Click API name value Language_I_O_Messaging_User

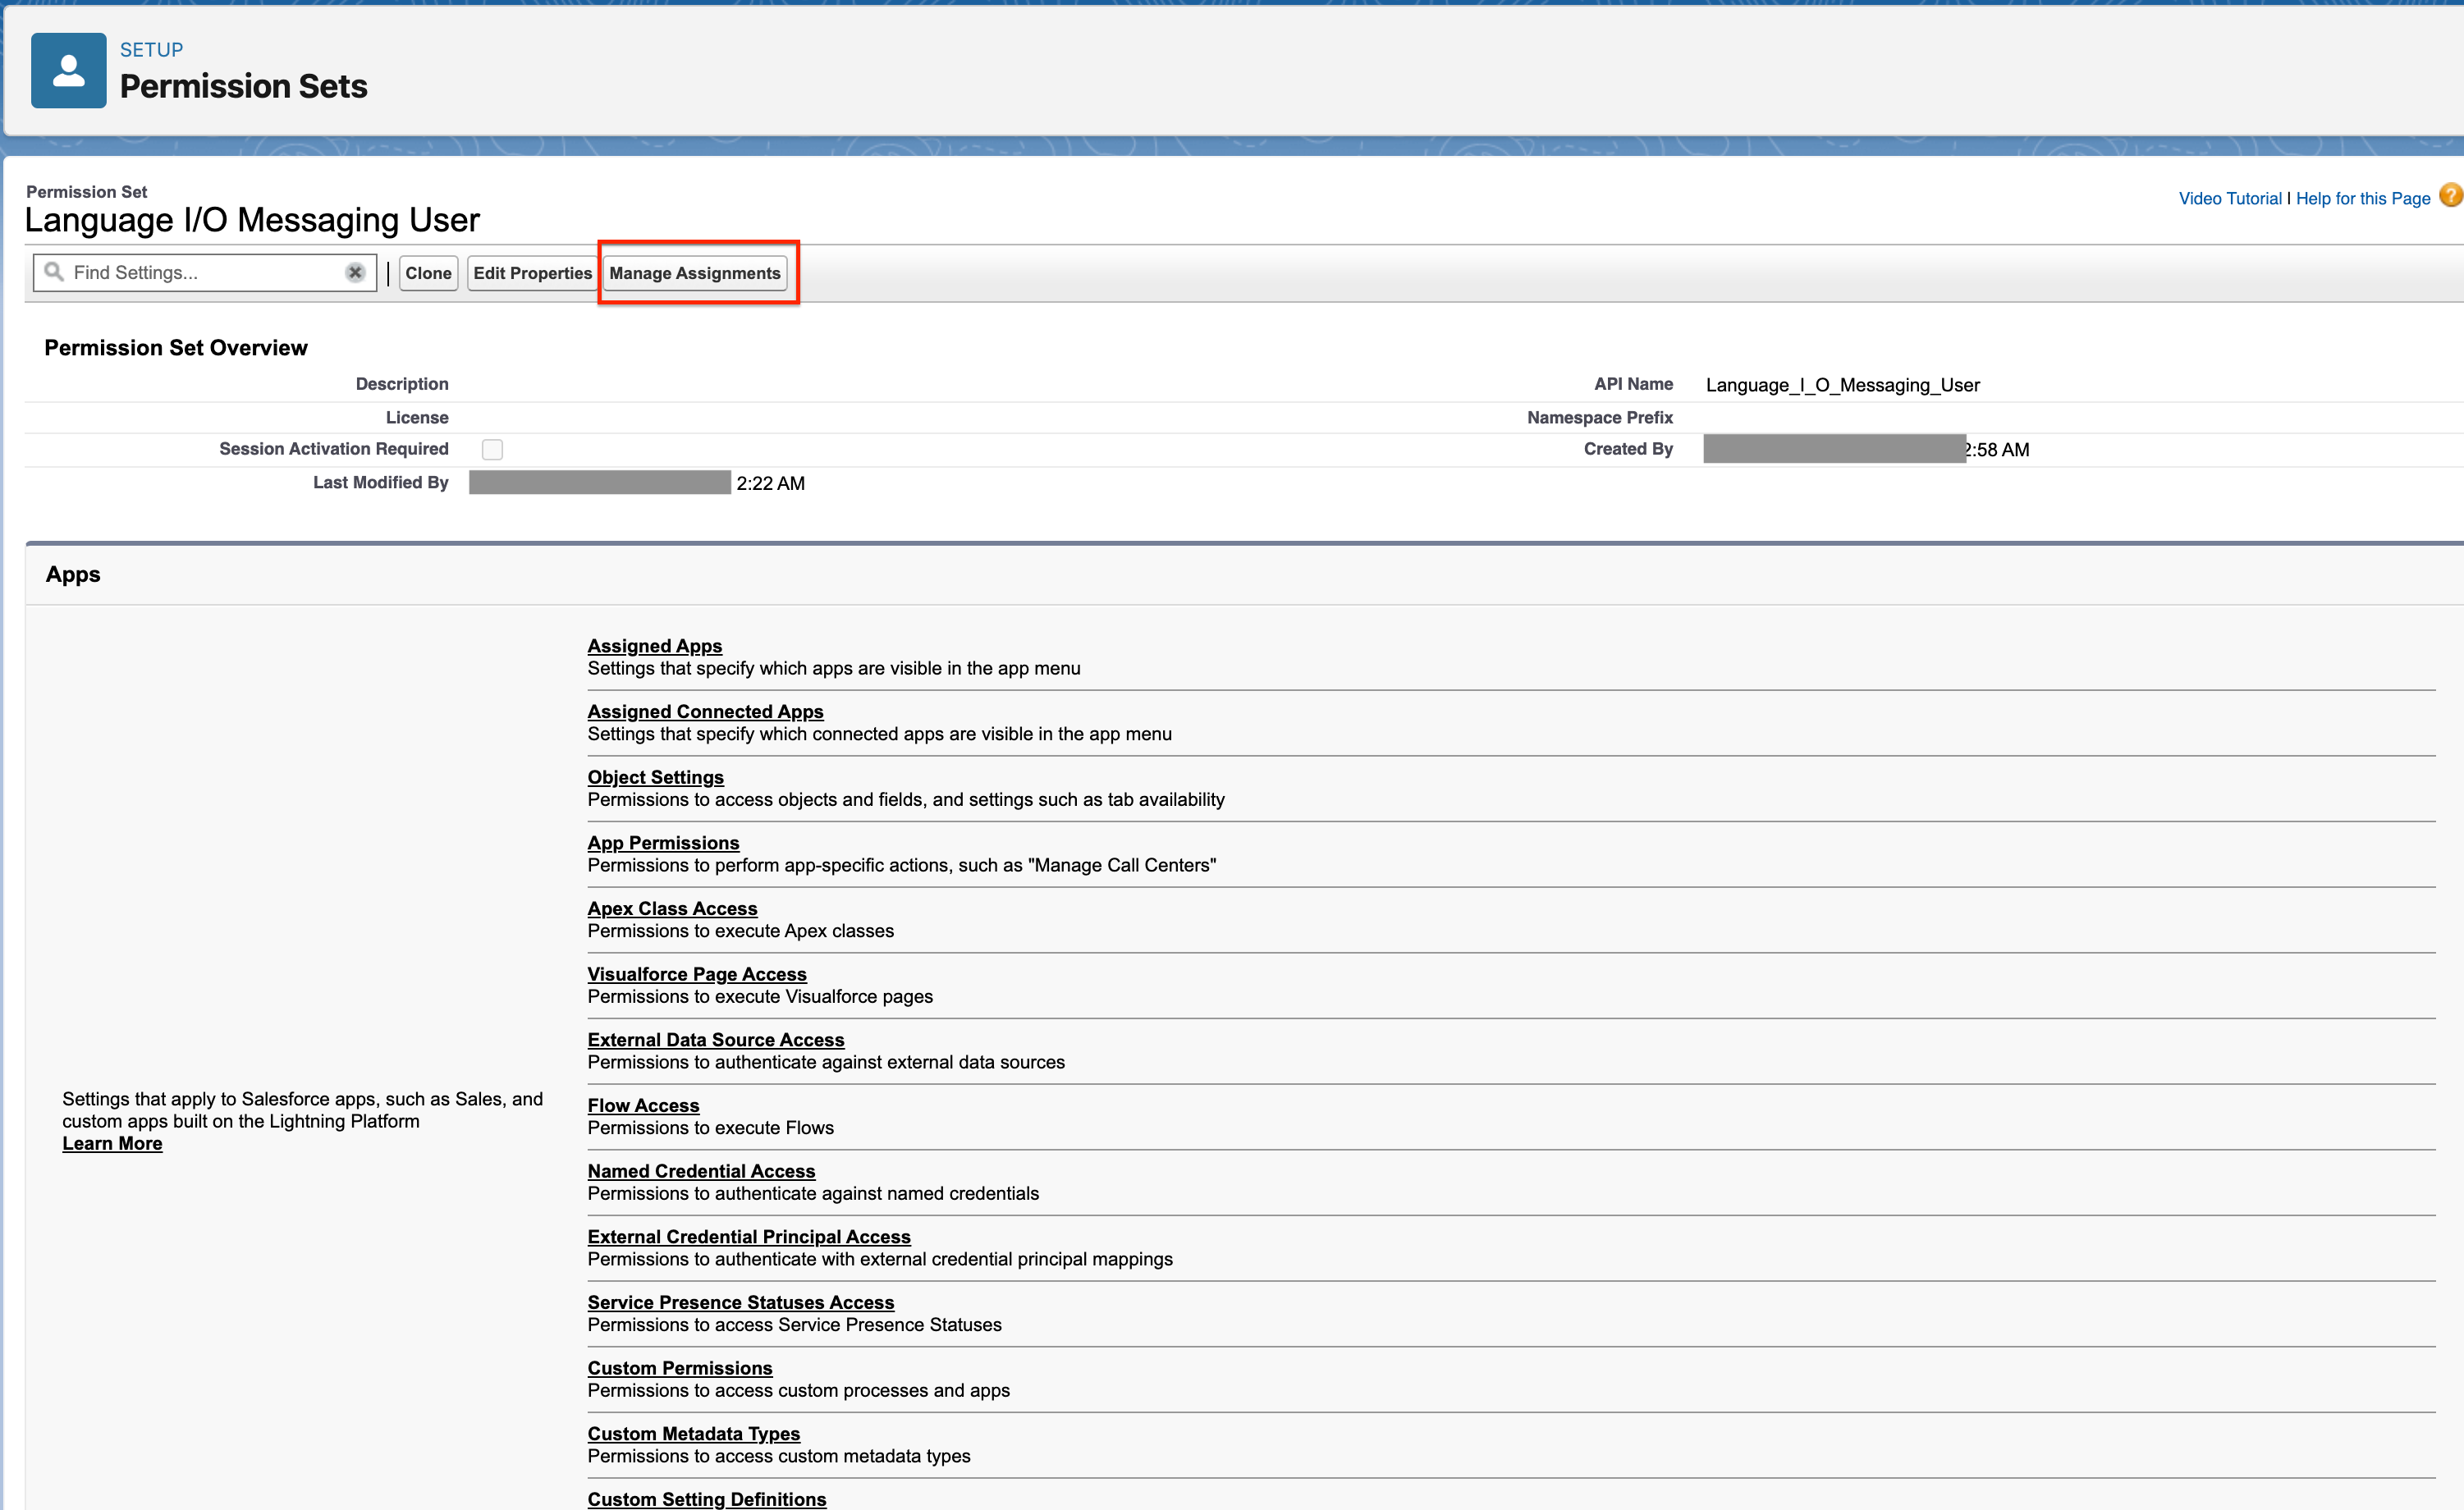[x=1843, y=385]
